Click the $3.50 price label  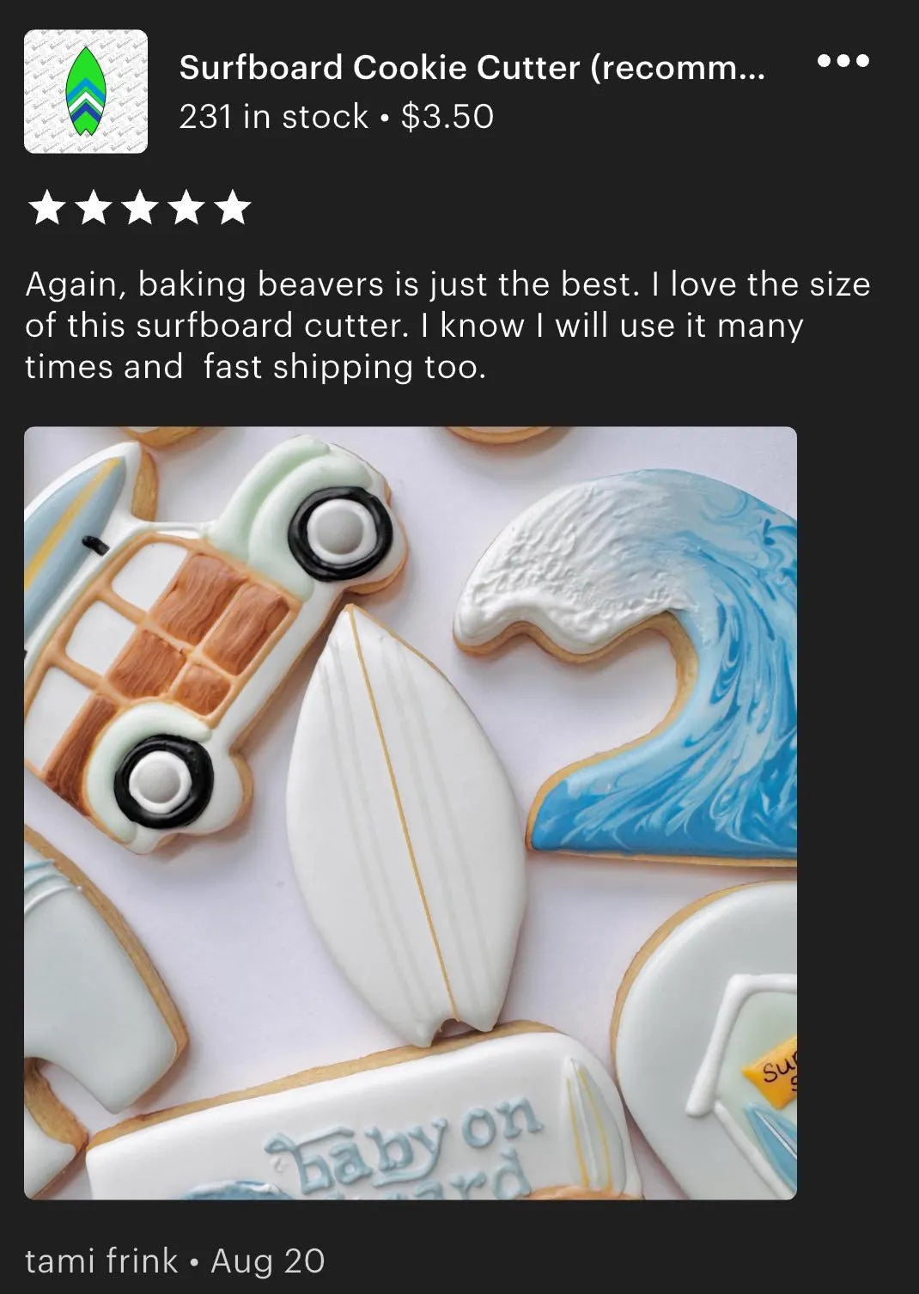[x=447, y=117]
